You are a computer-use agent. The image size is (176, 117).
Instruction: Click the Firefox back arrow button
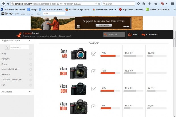(3, 4)
